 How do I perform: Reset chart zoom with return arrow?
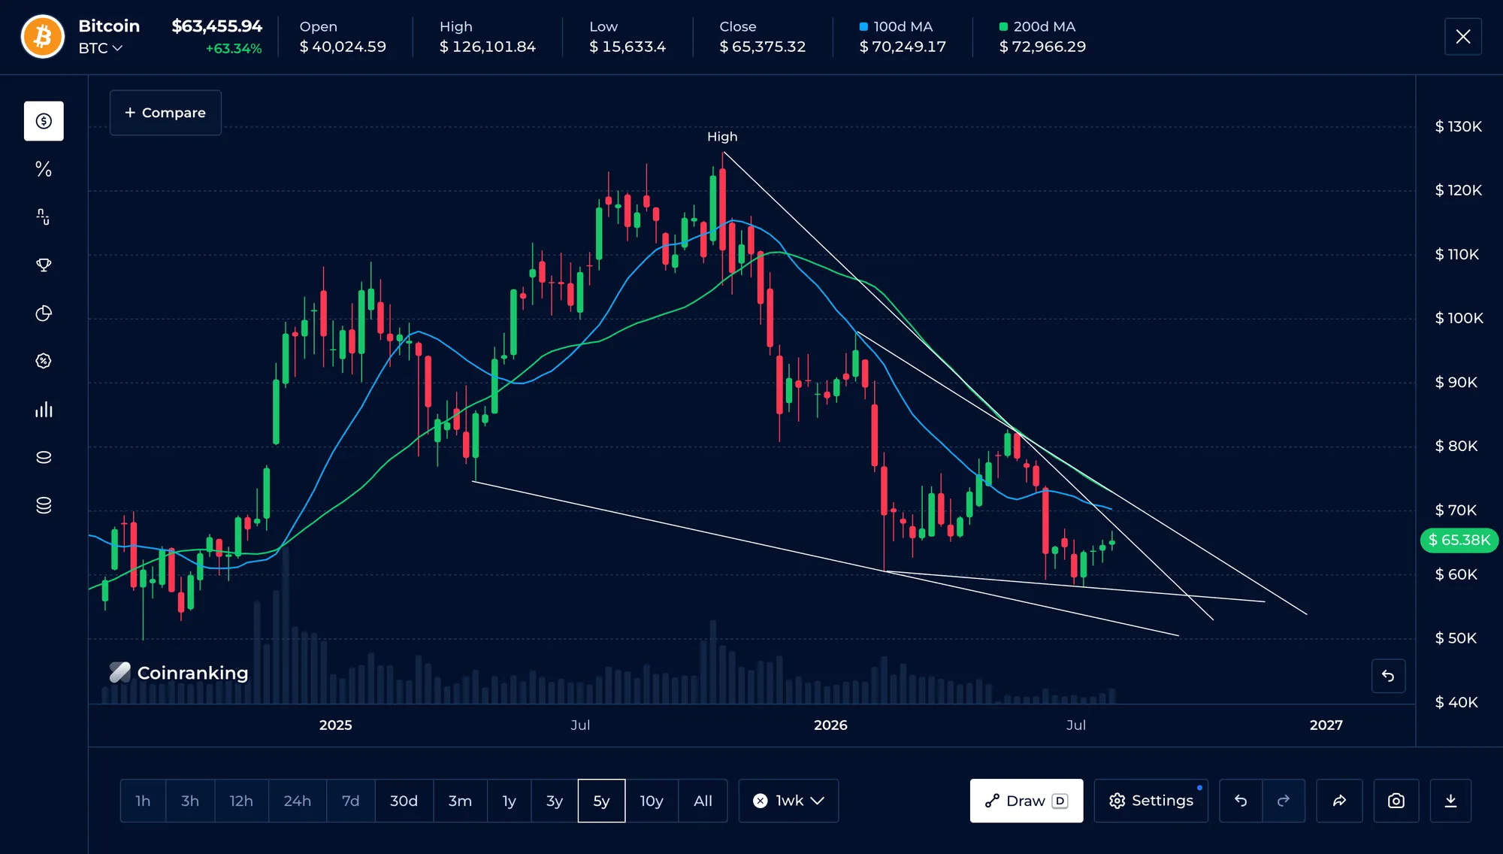[x=1388, y=676]
